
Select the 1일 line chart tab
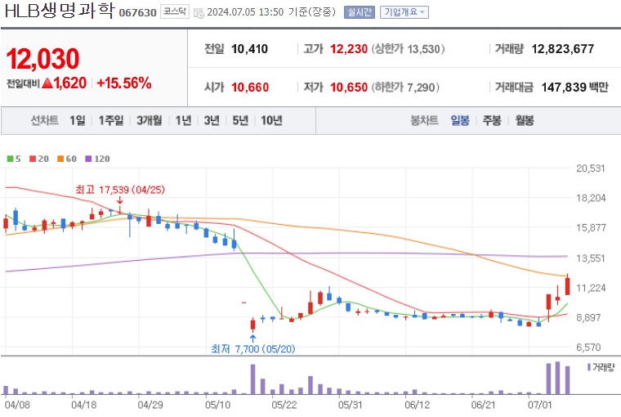(x=78, y=120)
